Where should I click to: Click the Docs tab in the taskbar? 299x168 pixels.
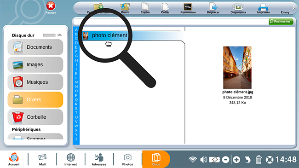pos(156,159)
